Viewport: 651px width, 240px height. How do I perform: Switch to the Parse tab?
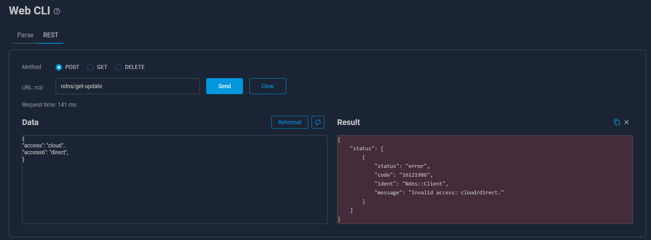25,35
